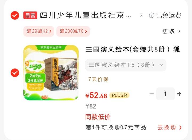
Task: Select the 满29减12 coupon tag
Action: 39,31
